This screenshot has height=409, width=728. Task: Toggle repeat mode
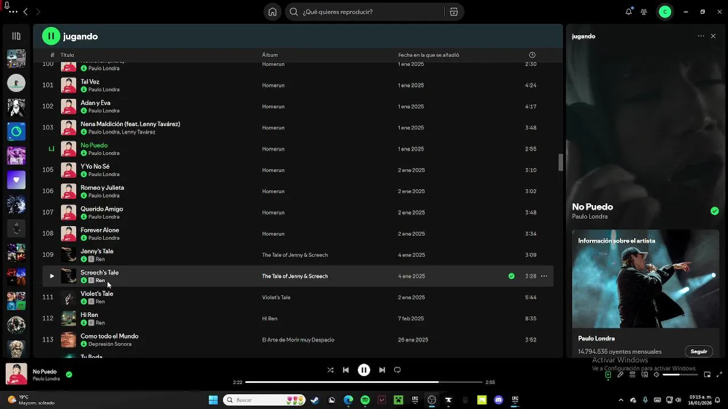click(398, 370)
